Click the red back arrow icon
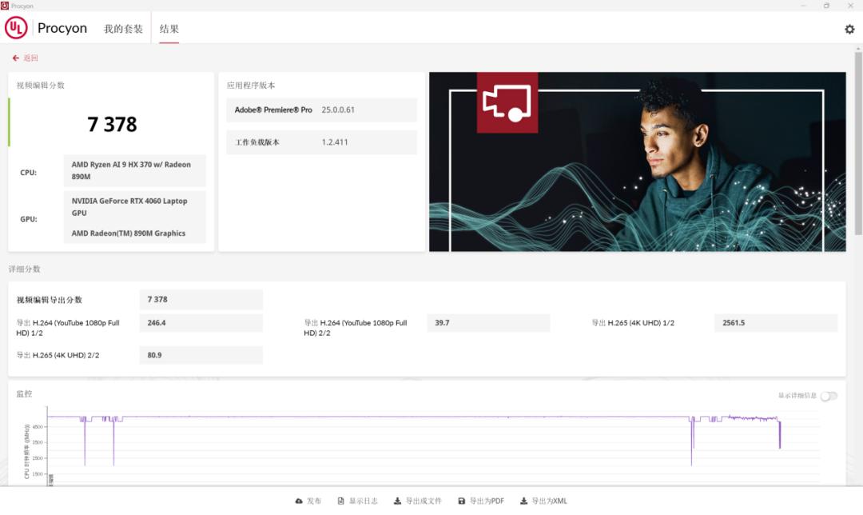Viewport: 863px width, 515px height. (x=15, y=58)
